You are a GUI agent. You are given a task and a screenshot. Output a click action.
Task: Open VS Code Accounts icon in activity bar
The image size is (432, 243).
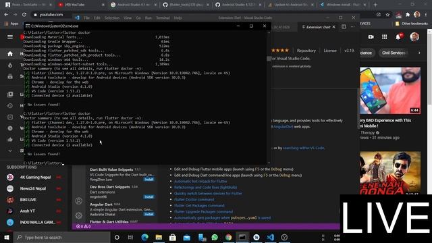point(79,201)
